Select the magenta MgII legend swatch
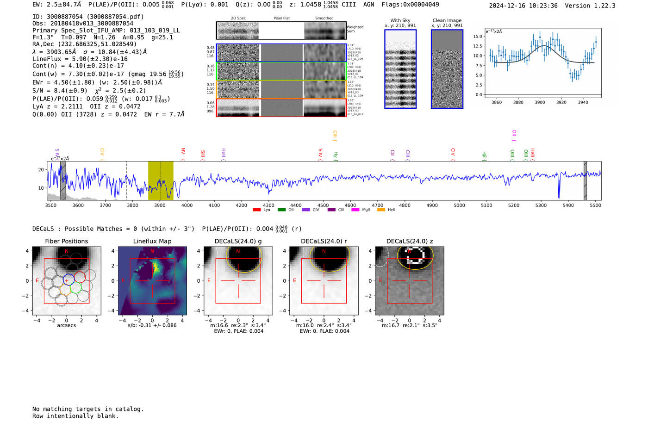648x441 pixels. click(355, 210)
